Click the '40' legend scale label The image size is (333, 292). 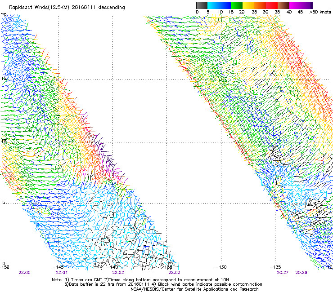click(289, 12)
